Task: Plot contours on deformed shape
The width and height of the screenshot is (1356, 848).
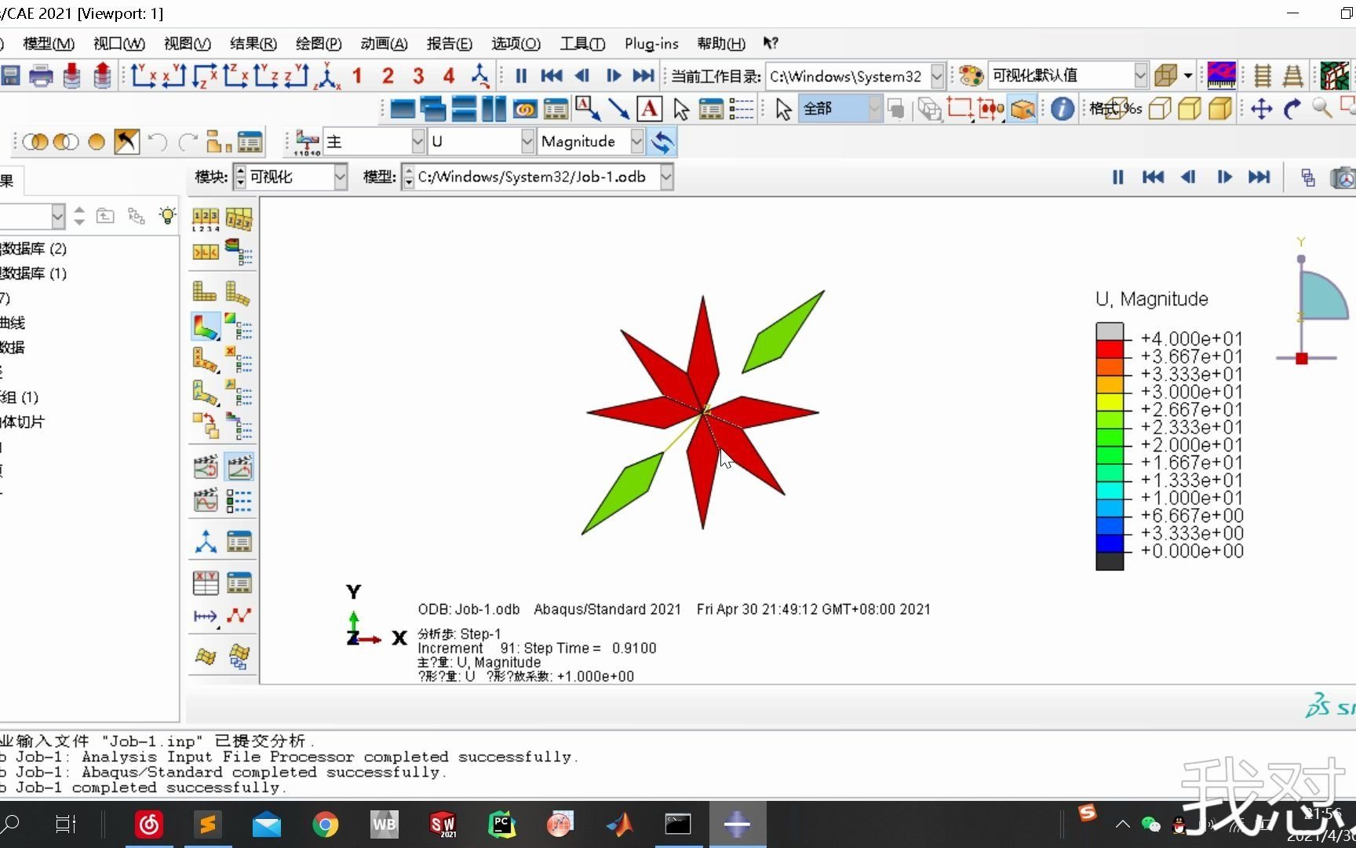Action: (206, 327)
